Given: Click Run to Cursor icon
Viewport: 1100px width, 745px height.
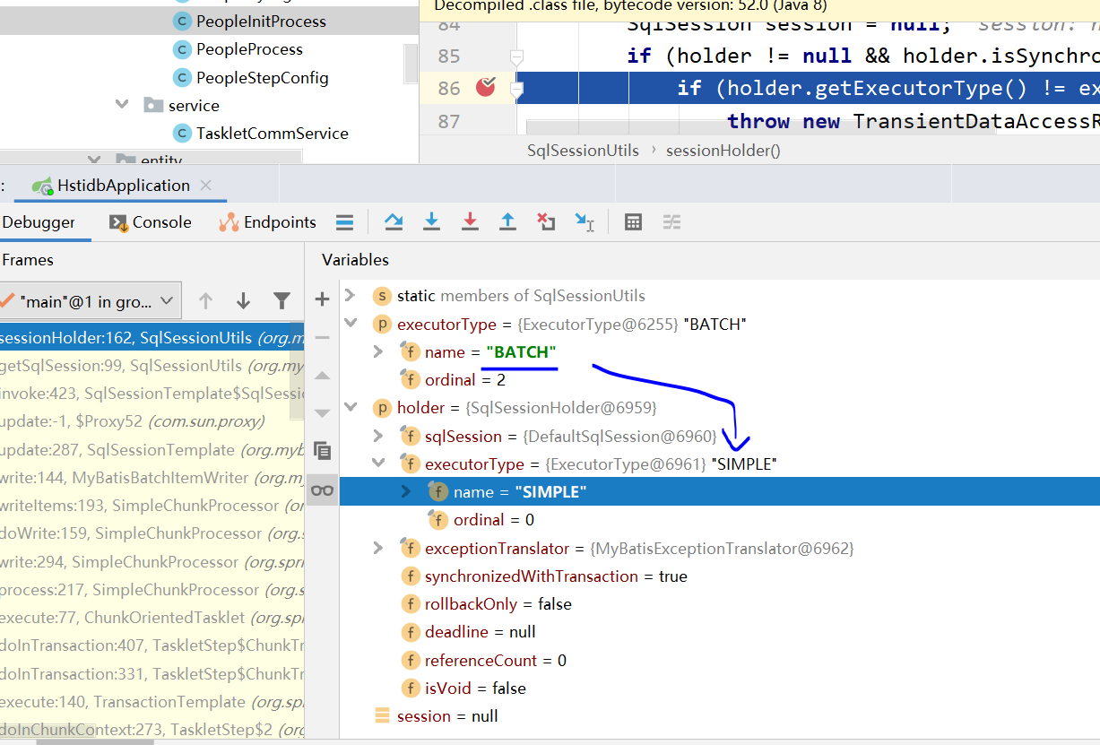Looking at the screenshot, I should [585, 221].
